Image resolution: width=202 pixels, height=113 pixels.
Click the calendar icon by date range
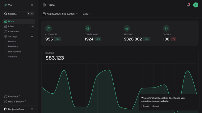coord(44,14)
